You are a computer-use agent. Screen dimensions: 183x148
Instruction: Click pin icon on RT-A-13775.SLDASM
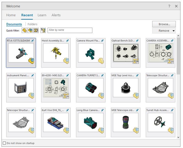[33, 41]
